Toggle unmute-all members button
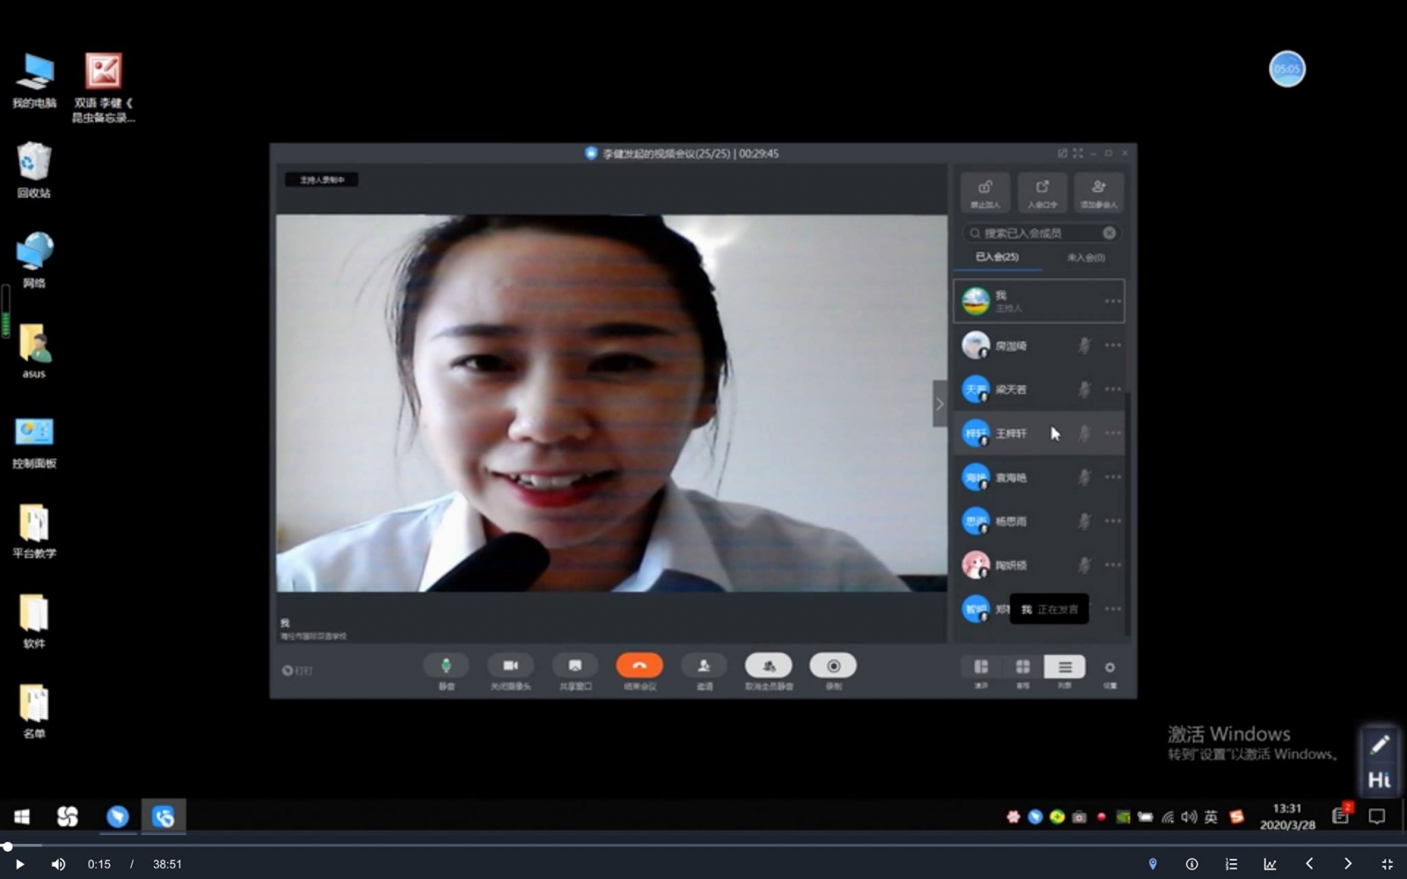This screenshot has width=1407, height=879. [x=769, y=666]
